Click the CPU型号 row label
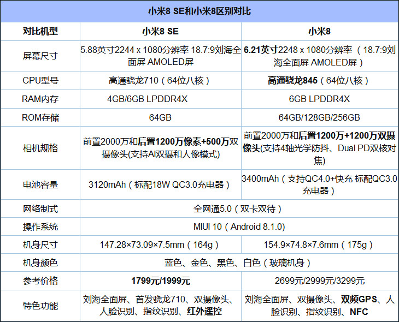Image resolution: width=399 pixels, height=322 pixels. [40, 81]
